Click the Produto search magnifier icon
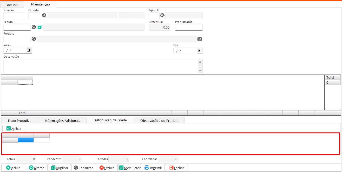342x172 pixels. [x=34, y=39]
